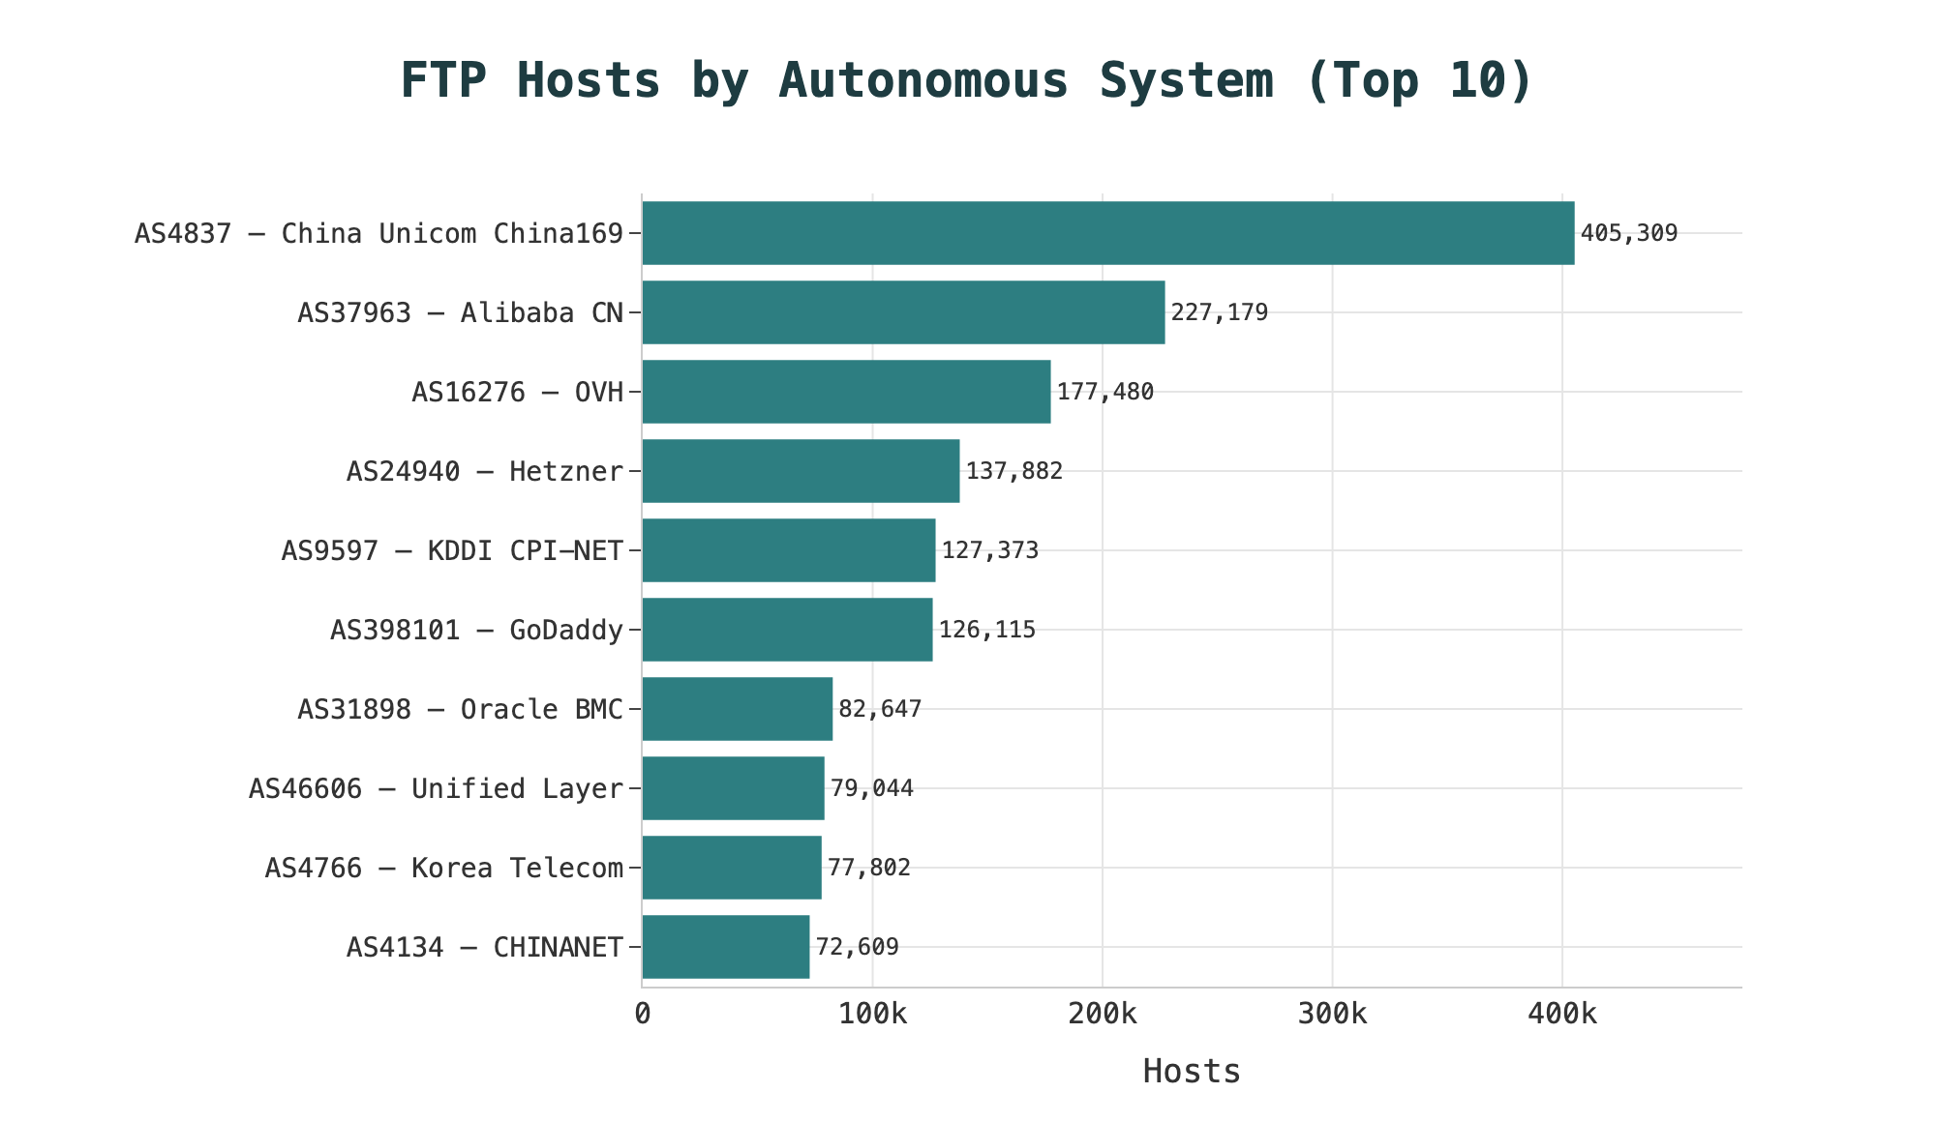This screenshot has height=1122, width=1936.
Task: Click the 72,609 value label
Action: click(x=858, y=947)
